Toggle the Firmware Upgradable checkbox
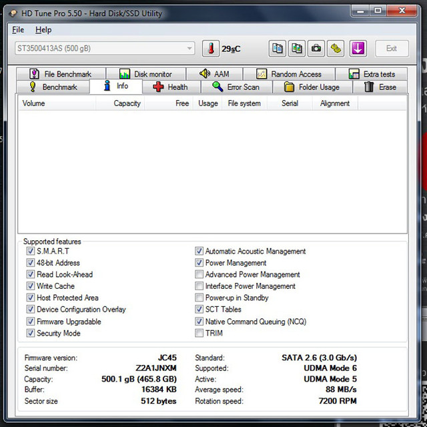The height and width of the screenshot is (427, 427). (31, 322)
